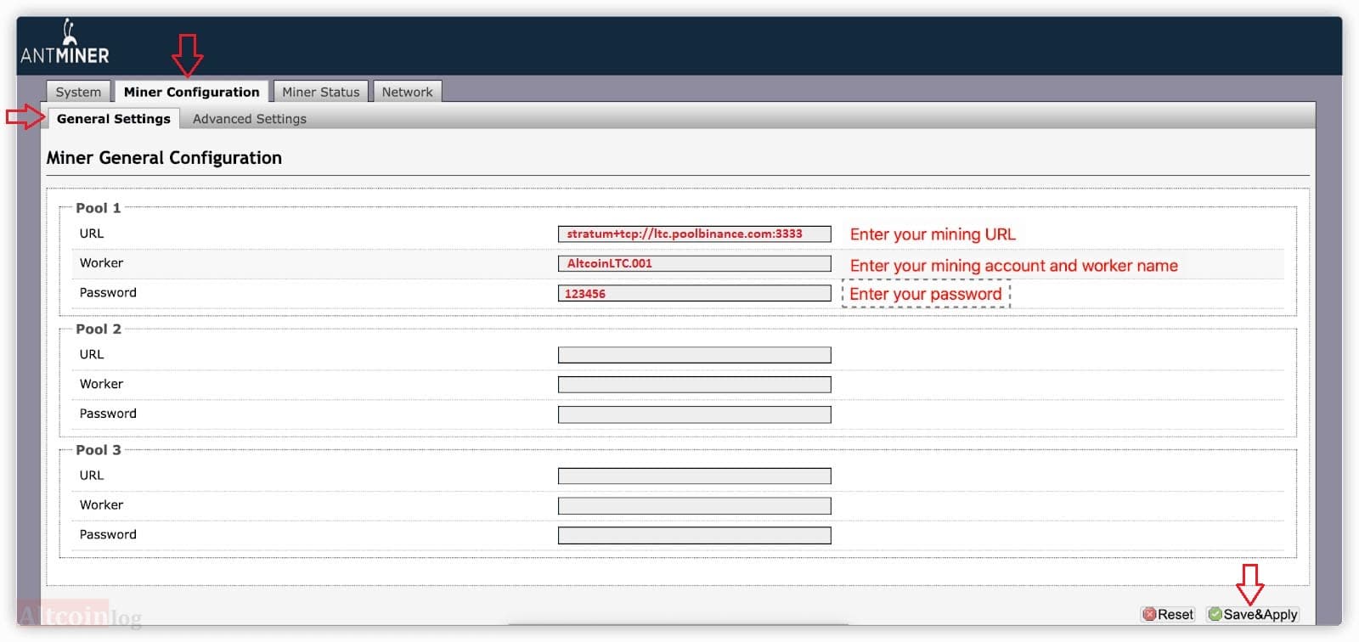Click the Pool 3 group label
The width and height of the screenshot is (1359, 642).
(99, 450)
